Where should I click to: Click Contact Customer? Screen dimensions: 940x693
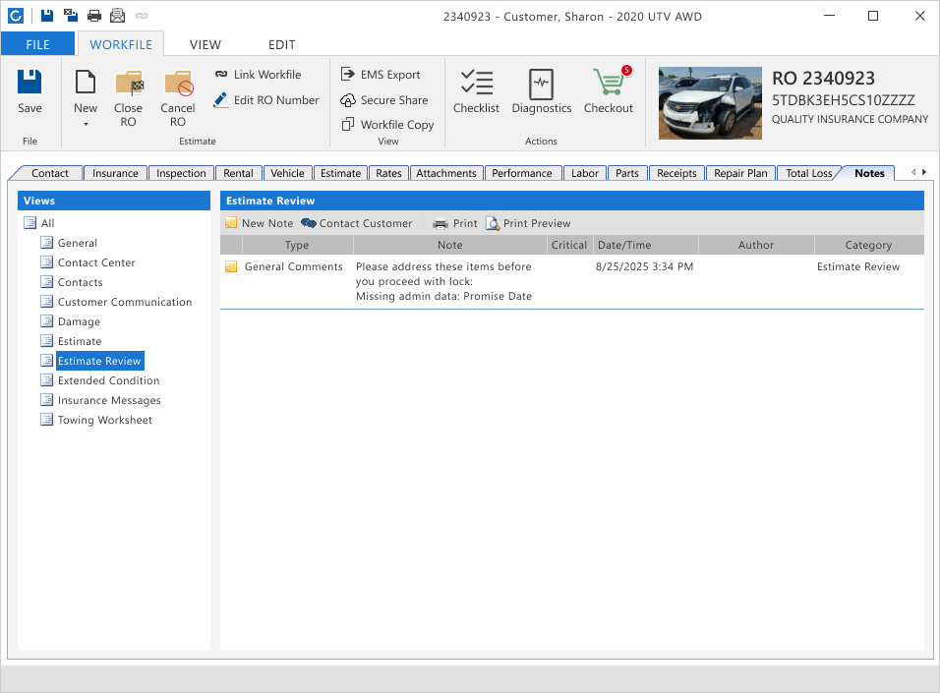tap(357, 223)
